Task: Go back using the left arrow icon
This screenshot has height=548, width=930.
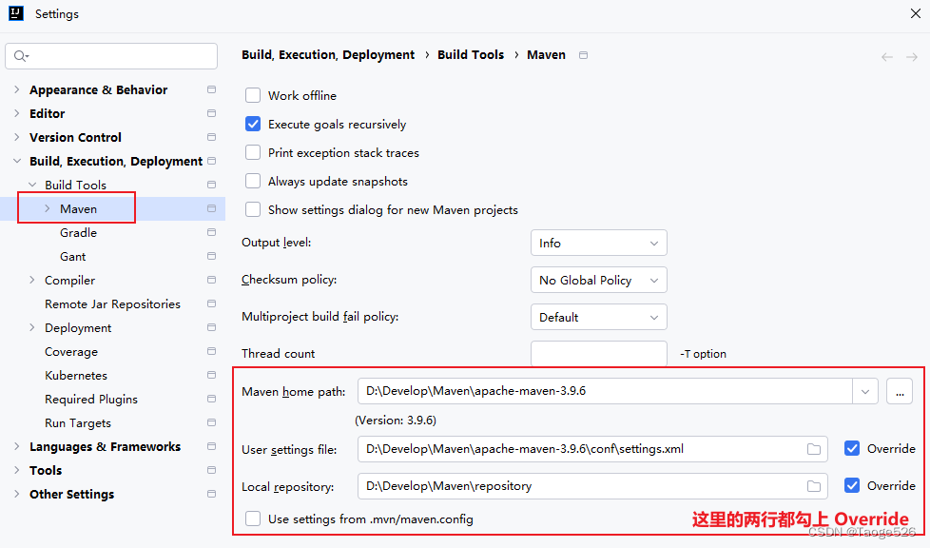Action: [886, 57]
